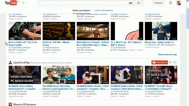189x106 pixels.
Task: Click ULTIMATE Build a Better $1500 title
Action: coord(92,87)
